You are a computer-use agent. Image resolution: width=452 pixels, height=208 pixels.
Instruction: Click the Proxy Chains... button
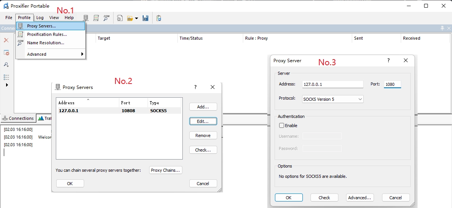[x=165, y=170]
